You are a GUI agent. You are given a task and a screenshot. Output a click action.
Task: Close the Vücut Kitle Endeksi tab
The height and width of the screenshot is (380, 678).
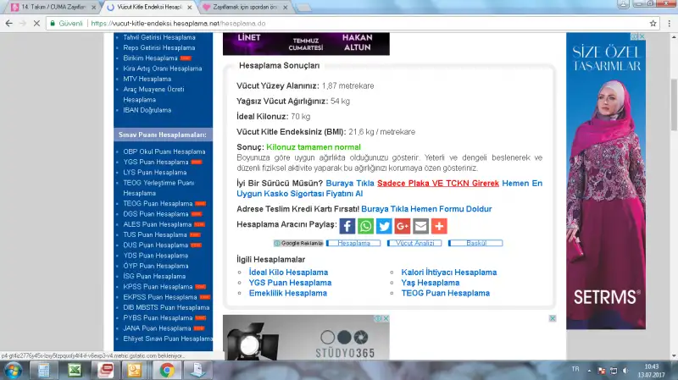coord(189,8)
